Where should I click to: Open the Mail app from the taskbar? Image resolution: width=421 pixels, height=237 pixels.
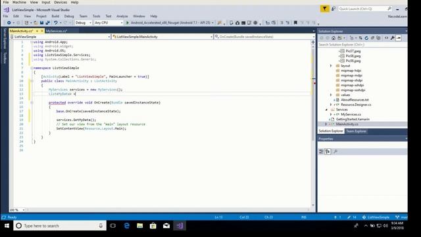point(166,226)
